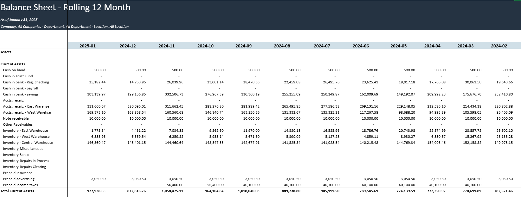Click the As of January 31, 2025 subtitle
521x197 pixels.
19,20
